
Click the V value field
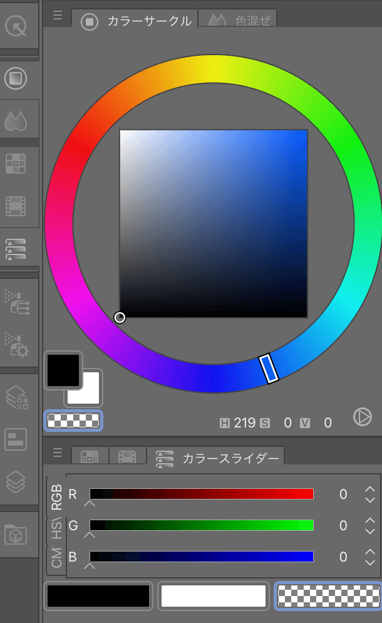click(328, 422)
